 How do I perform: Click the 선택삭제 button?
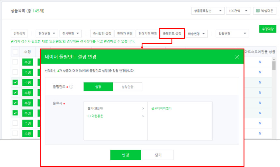tap(19, 34)
